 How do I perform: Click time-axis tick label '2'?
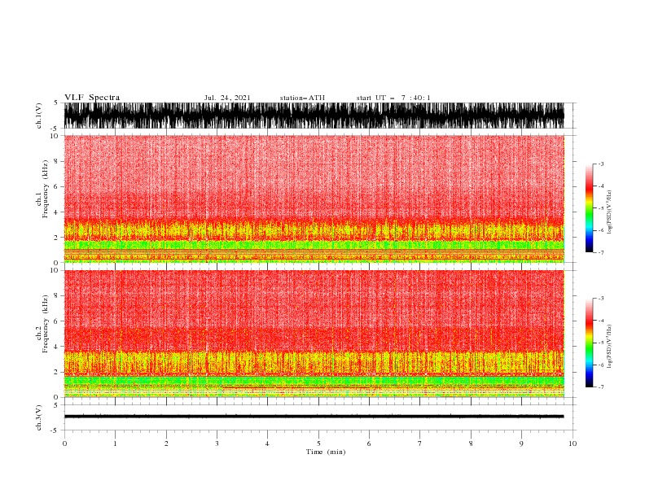(166, 443)
